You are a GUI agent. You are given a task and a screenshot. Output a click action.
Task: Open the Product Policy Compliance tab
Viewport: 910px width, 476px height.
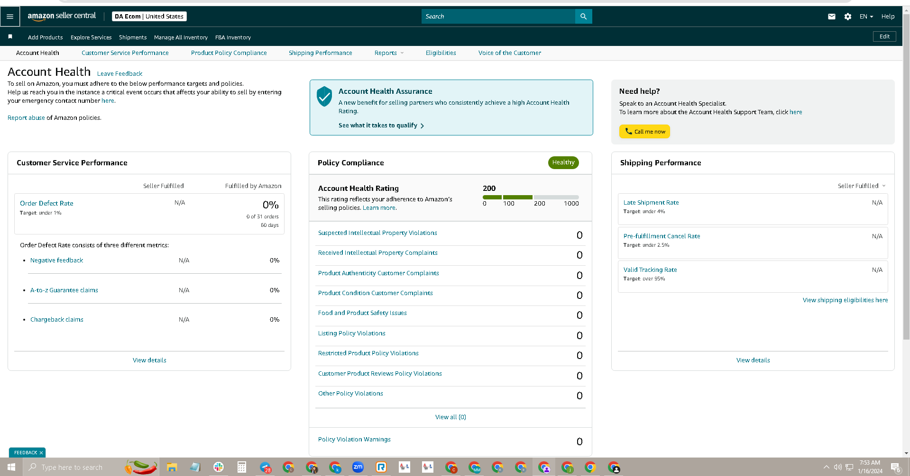click(229, 53)
